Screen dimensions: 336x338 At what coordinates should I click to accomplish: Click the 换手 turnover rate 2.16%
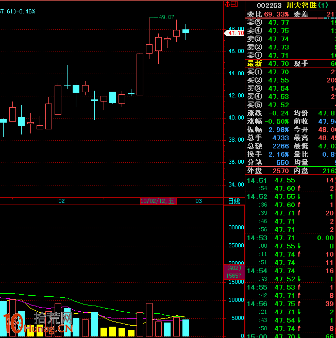pos(278,154)
